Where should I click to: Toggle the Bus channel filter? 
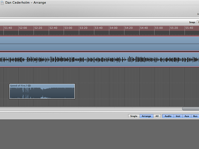(x=195, y=116)
